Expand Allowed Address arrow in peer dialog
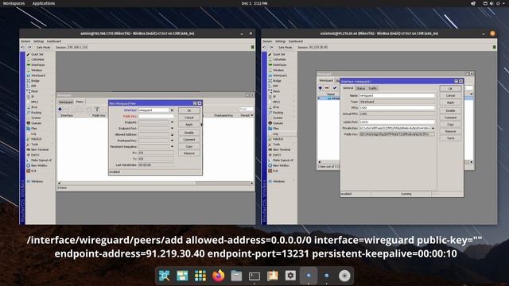This screenshot has width=509, height=286. [172, 134]
